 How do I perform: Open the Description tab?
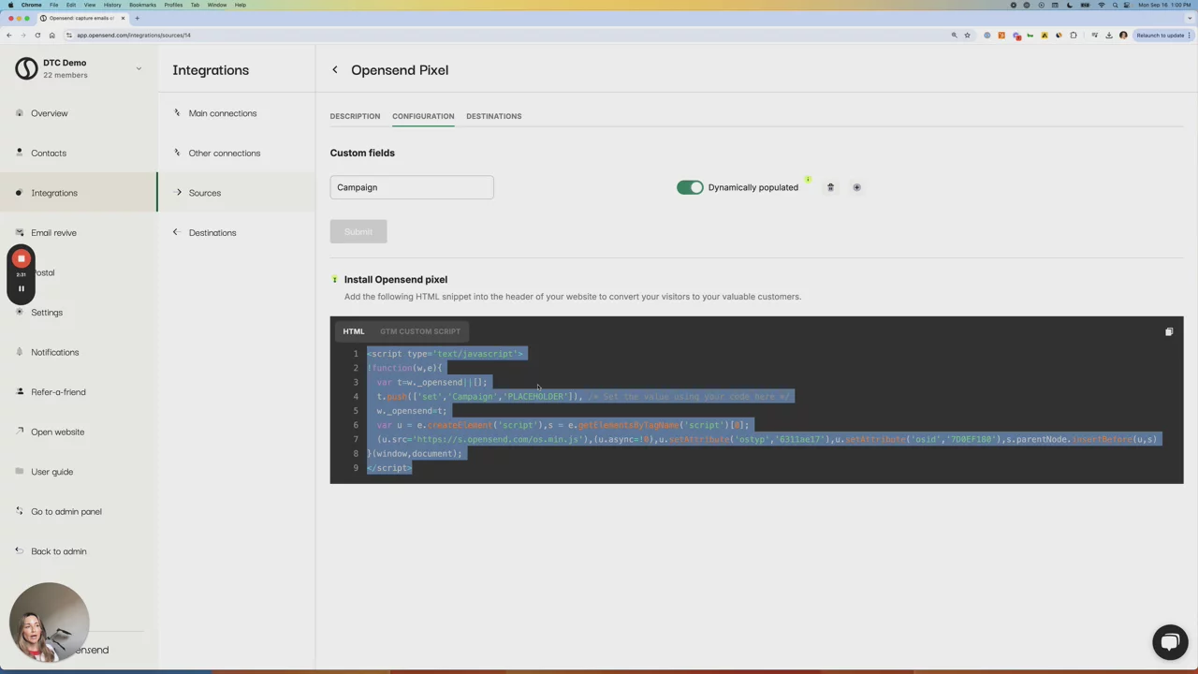(355, 116)
